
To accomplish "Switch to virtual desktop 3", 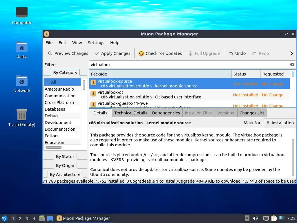I will (27, 219).
